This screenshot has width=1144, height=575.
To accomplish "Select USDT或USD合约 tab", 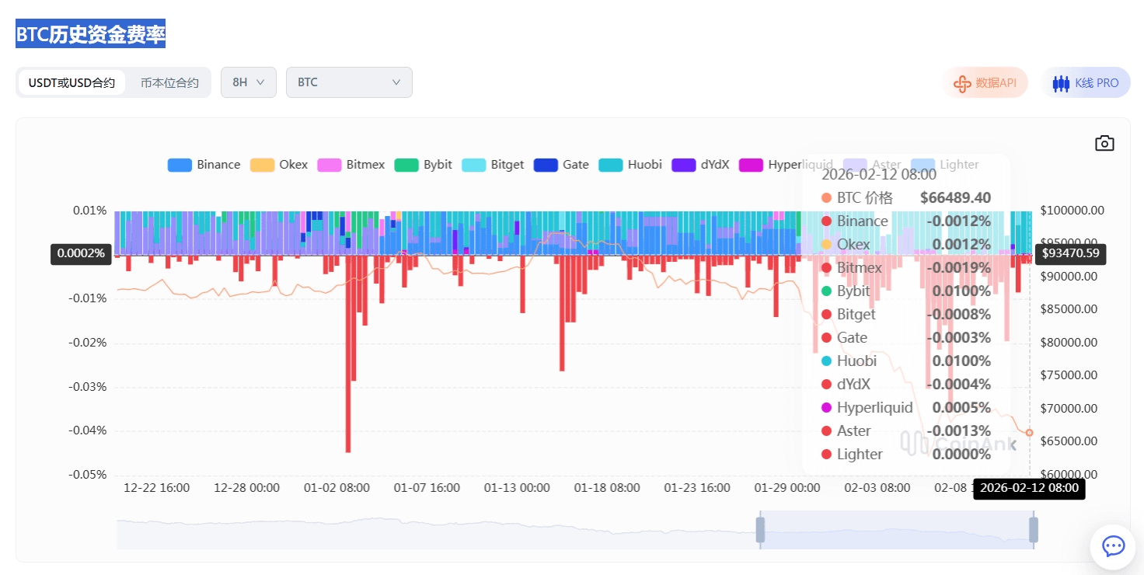I will coord(71,82).
